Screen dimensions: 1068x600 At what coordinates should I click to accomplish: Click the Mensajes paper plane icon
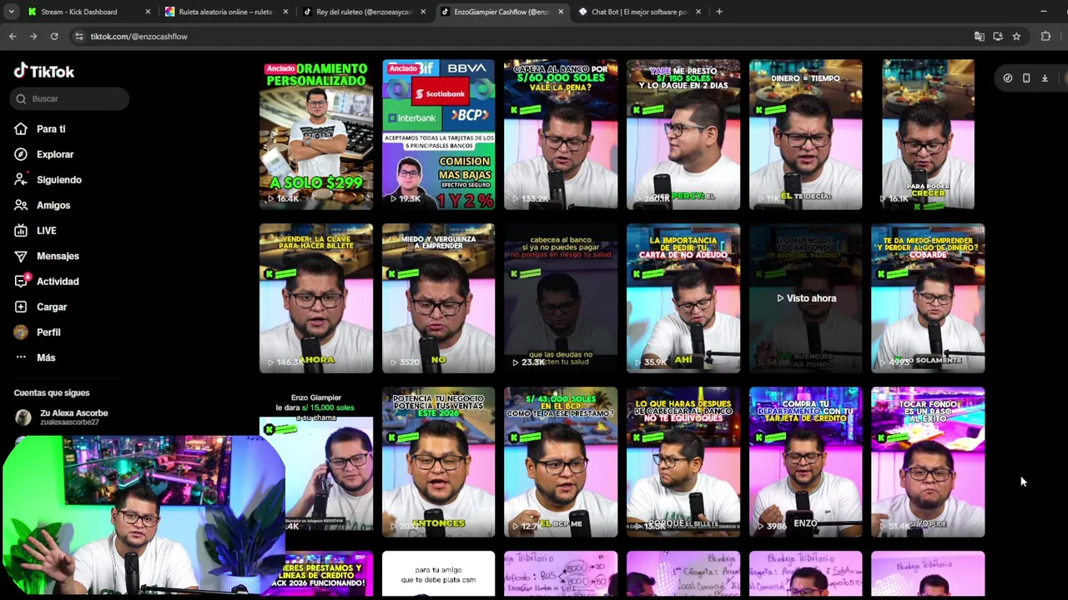[21, 256]
